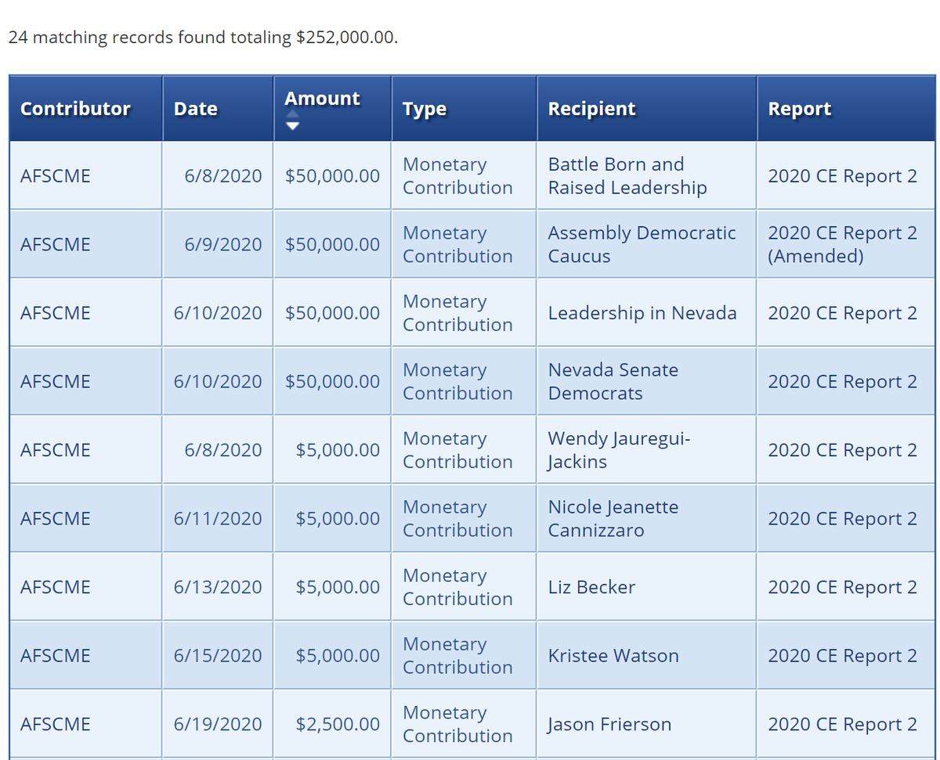Image resolution: width=940 pixels, height=760 pixels.
Task: Select recipient Battle Born and Raised Leadership
Action: click(x=627, y=176)
